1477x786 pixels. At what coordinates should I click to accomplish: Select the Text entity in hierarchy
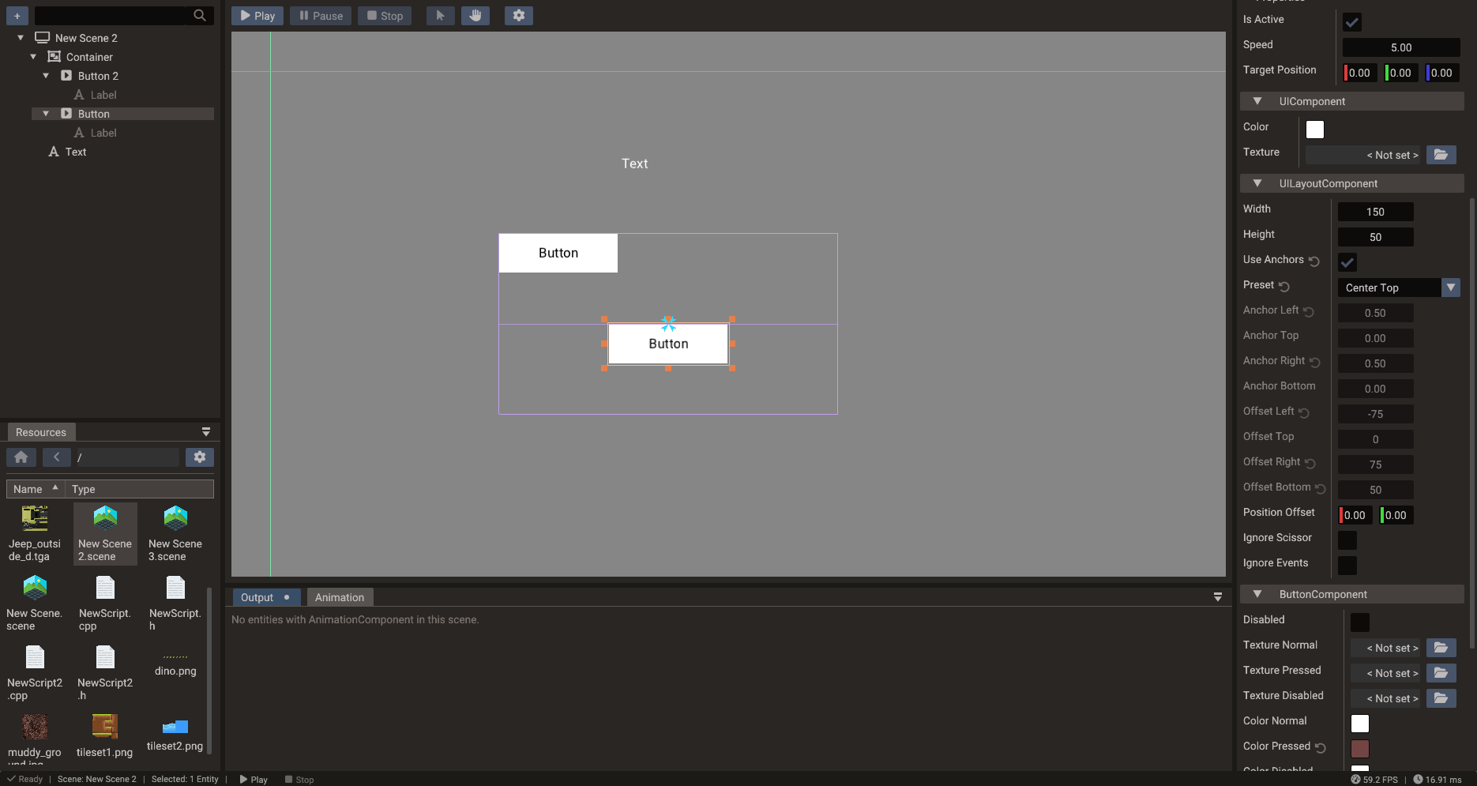pyautogui.click(x=76, y=152)
